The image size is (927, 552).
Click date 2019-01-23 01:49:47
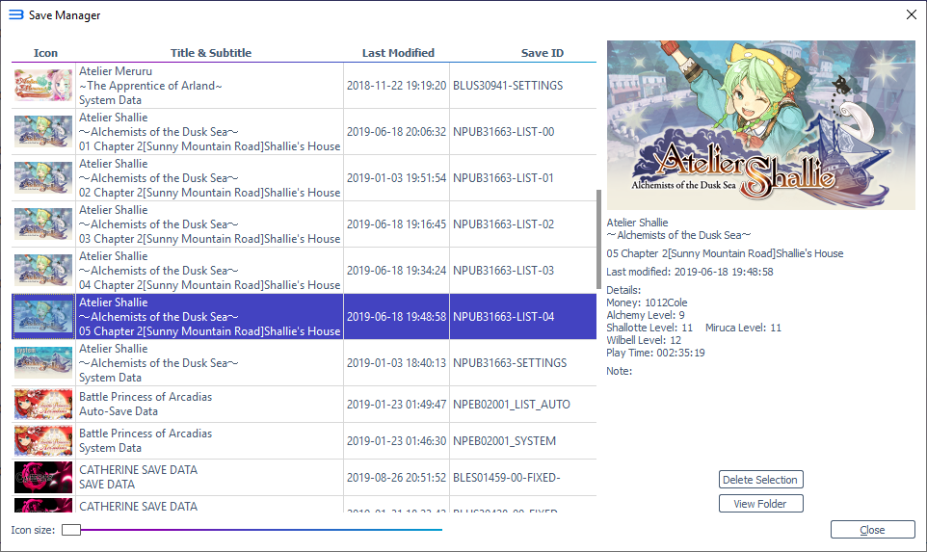tap(396, 405)
